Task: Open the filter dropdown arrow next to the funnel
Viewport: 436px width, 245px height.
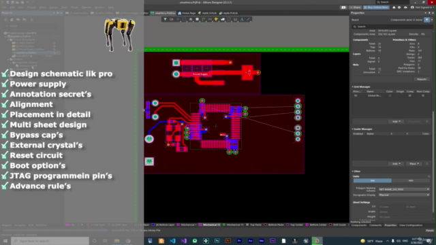Action: (x=432, y=20)
